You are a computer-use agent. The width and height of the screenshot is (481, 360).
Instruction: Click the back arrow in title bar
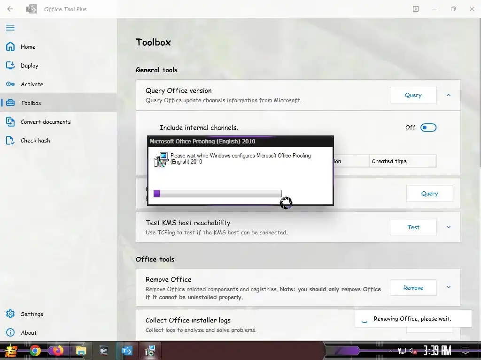10,9
